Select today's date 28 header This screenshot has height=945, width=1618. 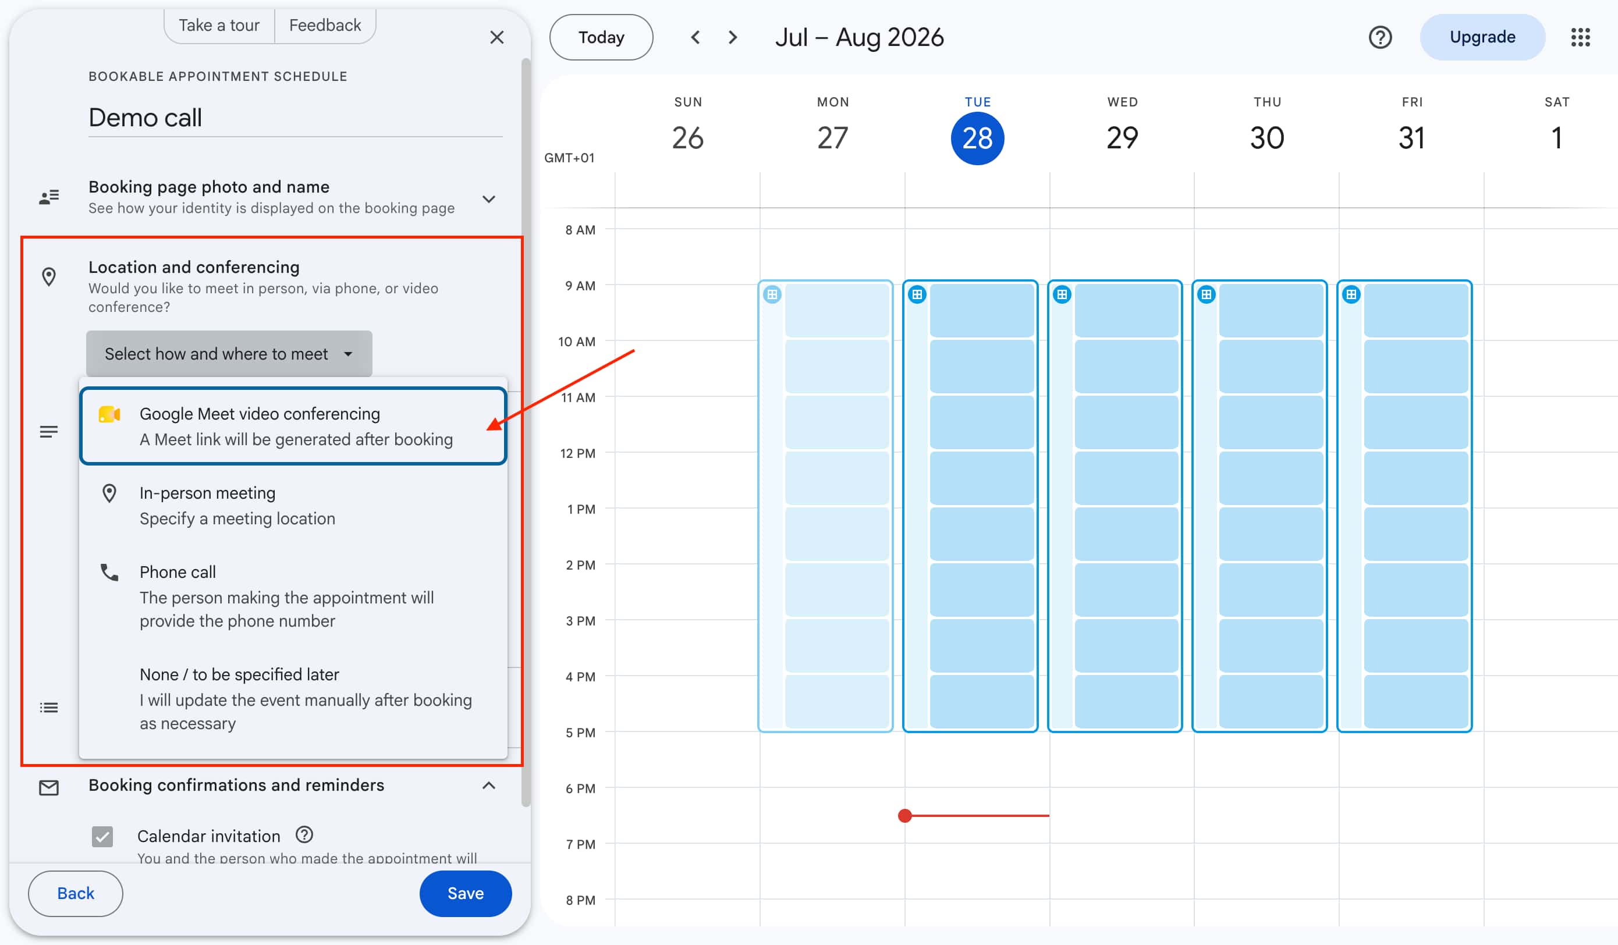[977, 138]
